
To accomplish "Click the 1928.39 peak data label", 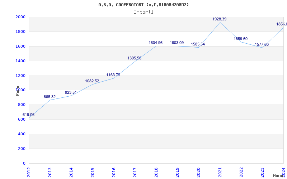I will pos(219,19).
